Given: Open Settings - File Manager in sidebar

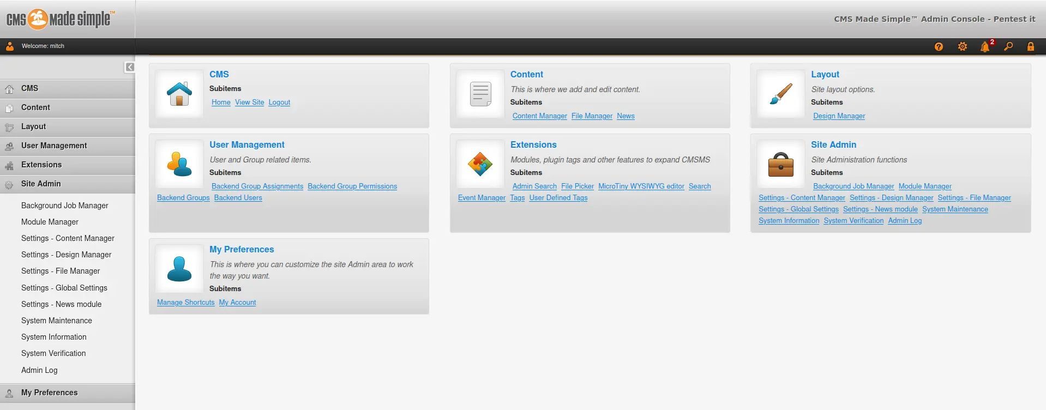Looking at the screenshot, I should tap(61, 271).
